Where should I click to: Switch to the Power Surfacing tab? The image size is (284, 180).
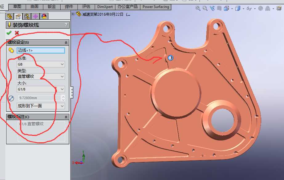[x=156, y=7]
